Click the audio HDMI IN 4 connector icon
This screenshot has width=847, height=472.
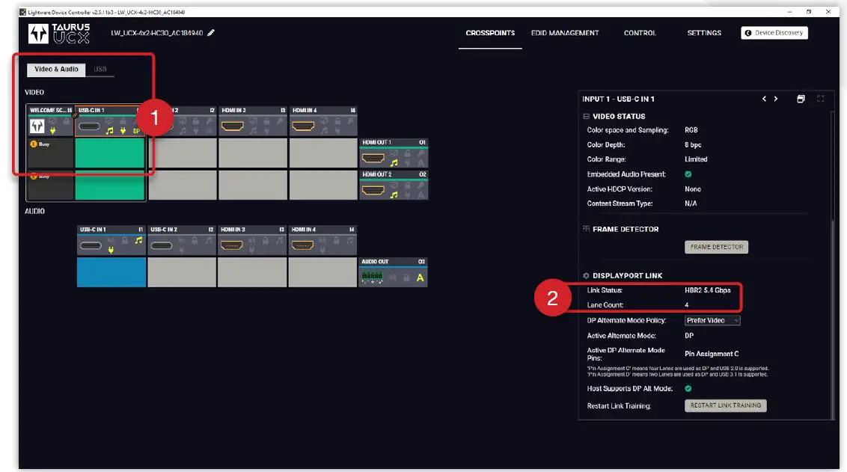point(302,245)
